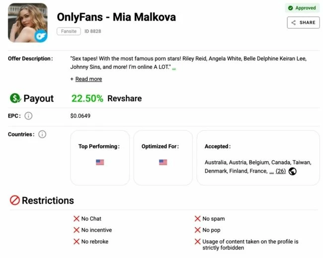
Task: Click the green Payout dollar icon
Action: pyautogui.click(x=15, y=98)
